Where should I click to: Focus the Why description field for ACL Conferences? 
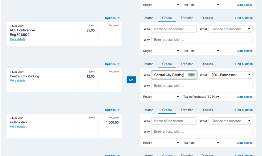point(202,40)
